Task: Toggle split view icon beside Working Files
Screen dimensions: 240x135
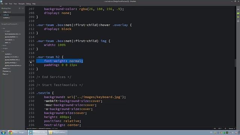Action: pyautogui.click(x=23, y=8)
